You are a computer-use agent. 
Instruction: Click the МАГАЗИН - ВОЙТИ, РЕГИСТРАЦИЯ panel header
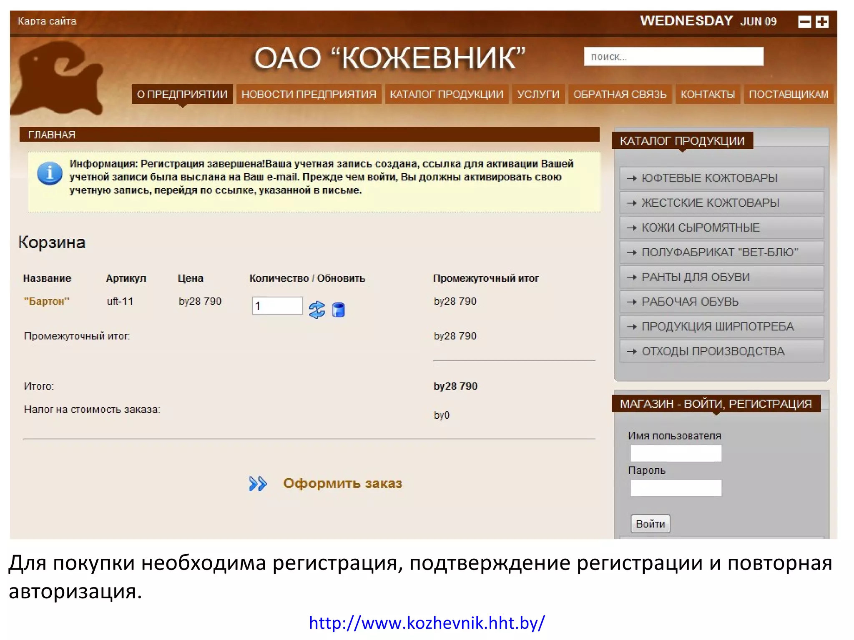[x=716, y=404]
